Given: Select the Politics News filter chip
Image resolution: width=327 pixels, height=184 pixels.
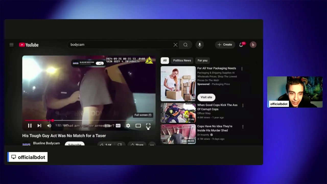Looking at the screenshot, I should click(x=182, y=61).
